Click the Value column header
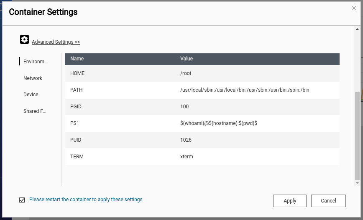 (x=187, y=59)
